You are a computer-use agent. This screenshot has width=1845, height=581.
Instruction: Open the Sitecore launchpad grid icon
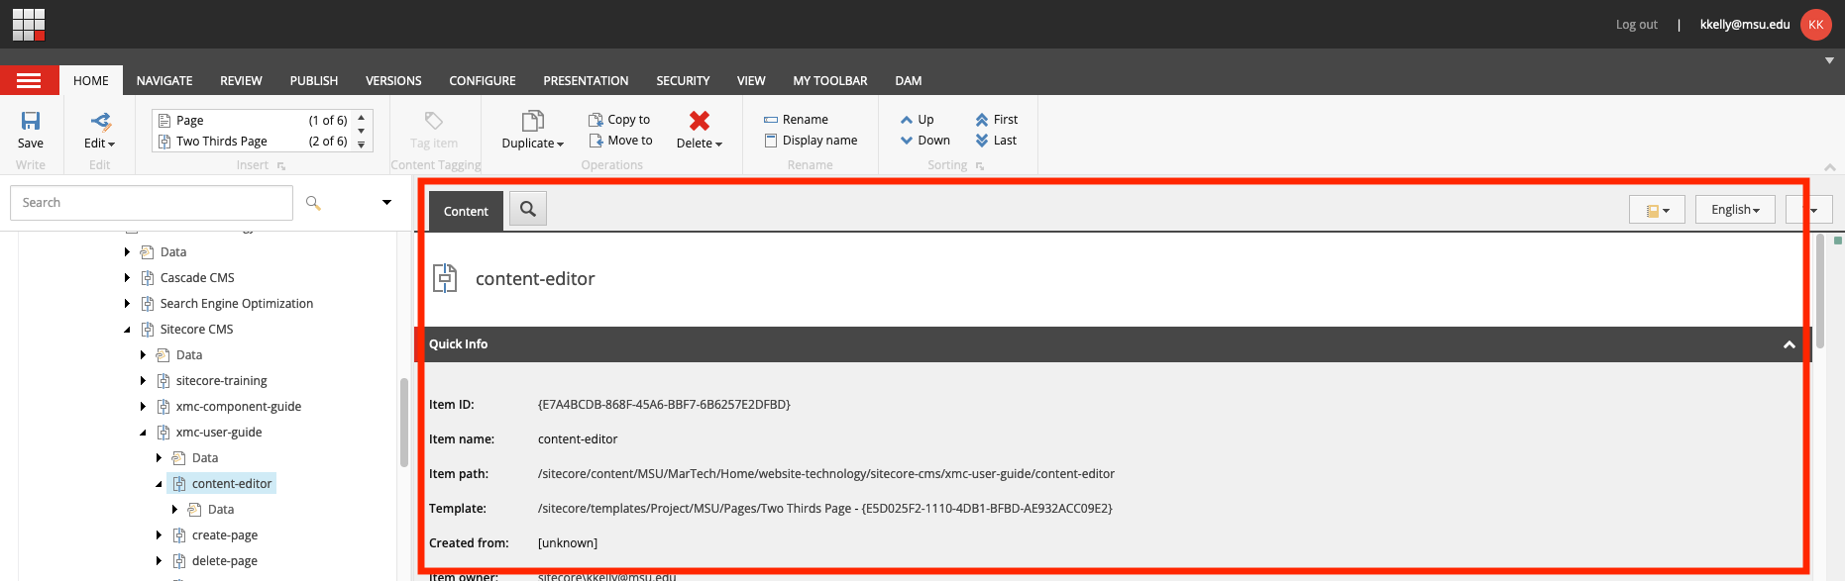click(29, 24)
